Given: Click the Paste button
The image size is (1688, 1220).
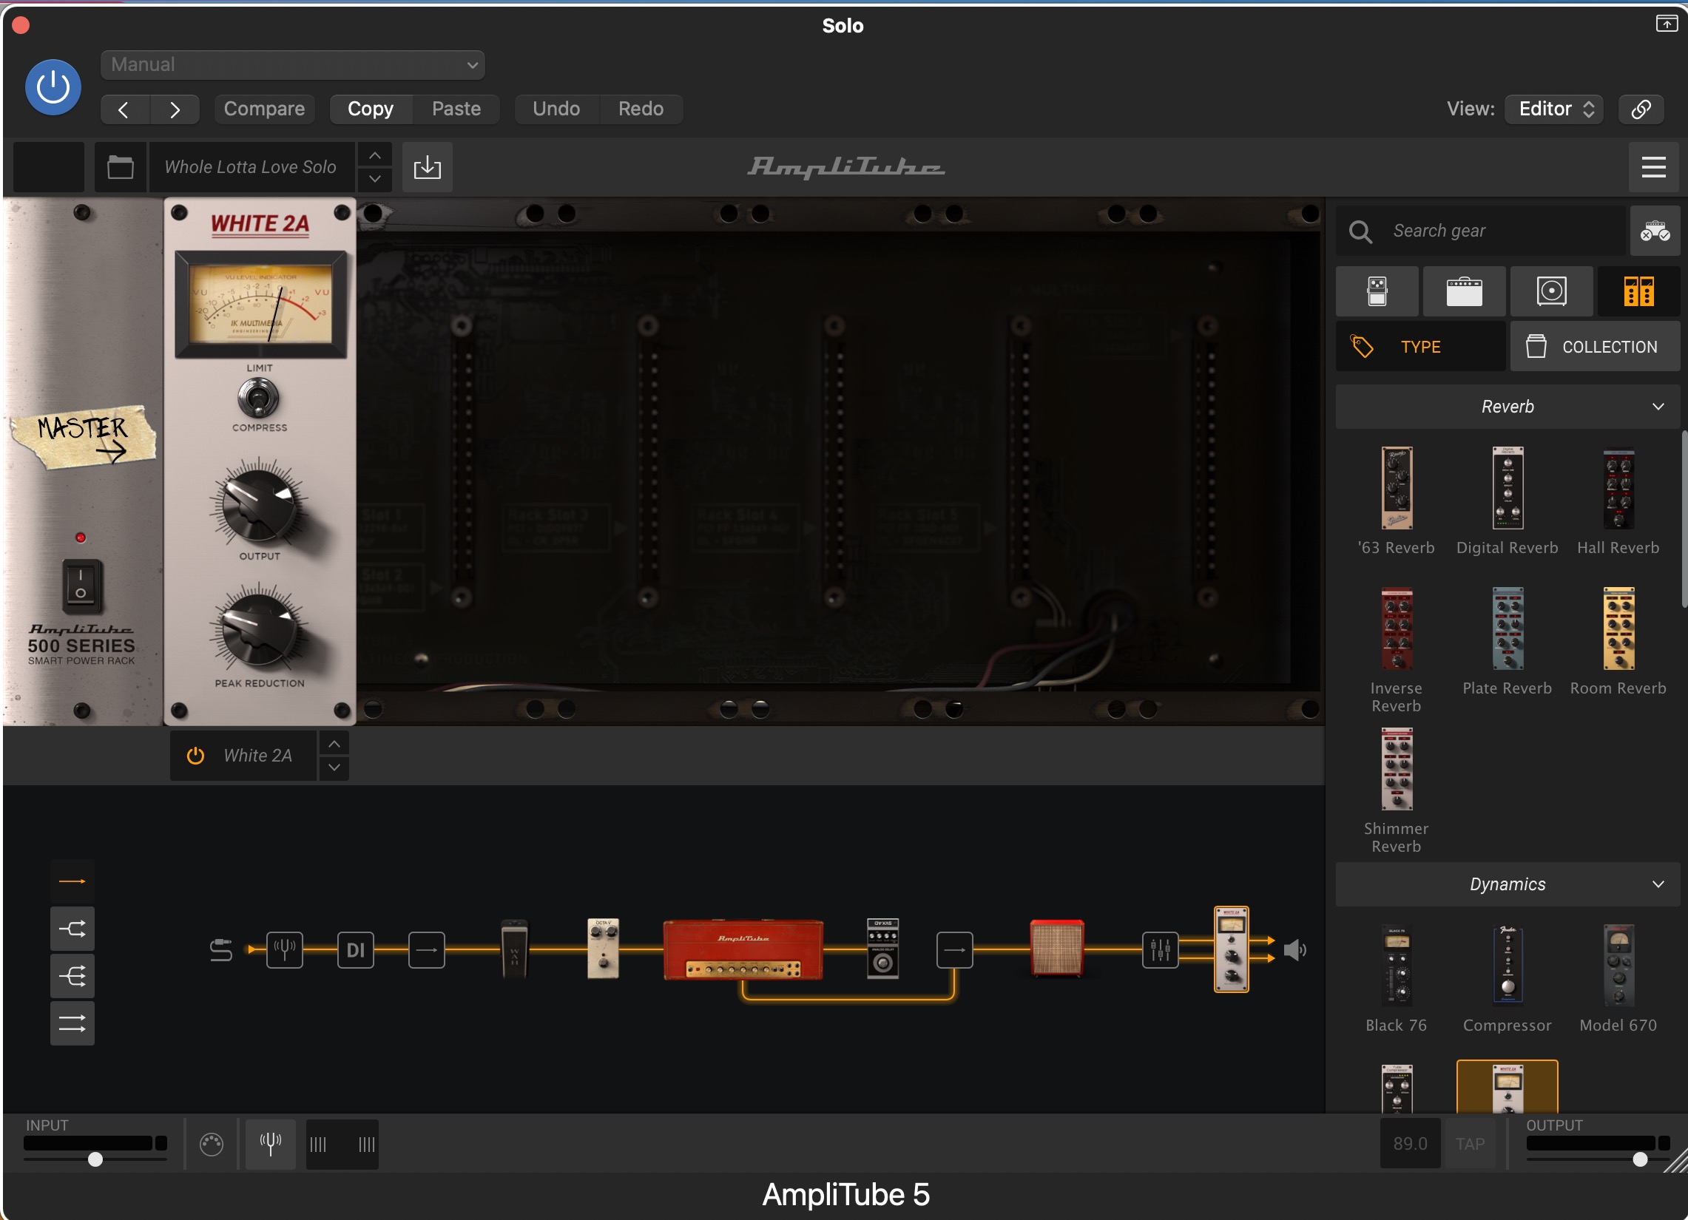Looking at the screenshot, I should 456,109.
